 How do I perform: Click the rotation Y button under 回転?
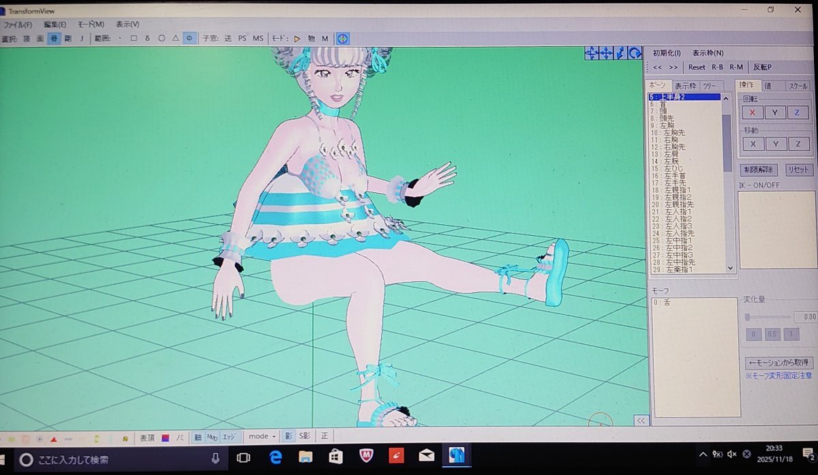point(775,112)
